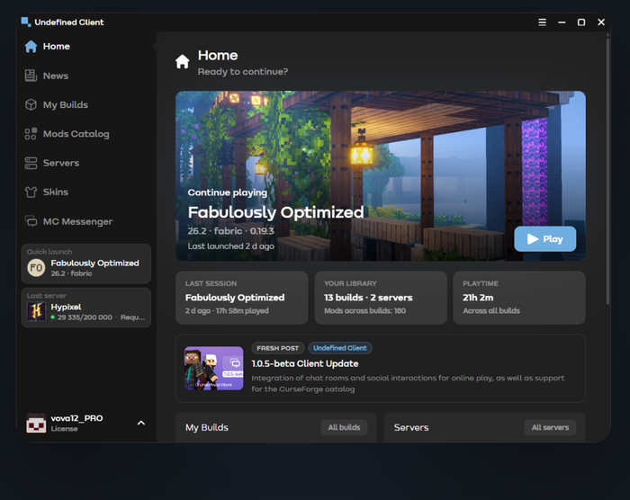630x500 pixels.
Task: Click the vertical scrollbar on the right
Action: pos(607,171)
